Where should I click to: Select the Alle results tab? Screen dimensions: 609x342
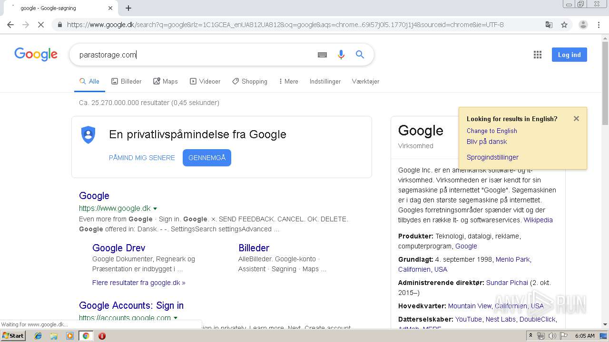pos(89,81)
